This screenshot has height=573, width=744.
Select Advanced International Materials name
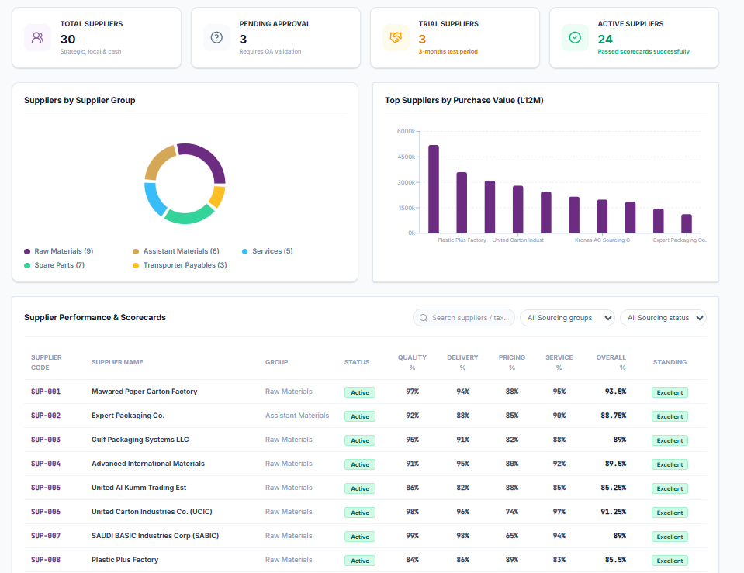(148, 464)
